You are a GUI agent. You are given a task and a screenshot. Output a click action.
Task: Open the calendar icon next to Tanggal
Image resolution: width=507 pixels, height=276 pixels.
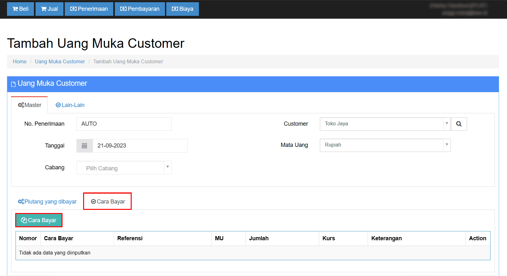click(x=84, y=146)
